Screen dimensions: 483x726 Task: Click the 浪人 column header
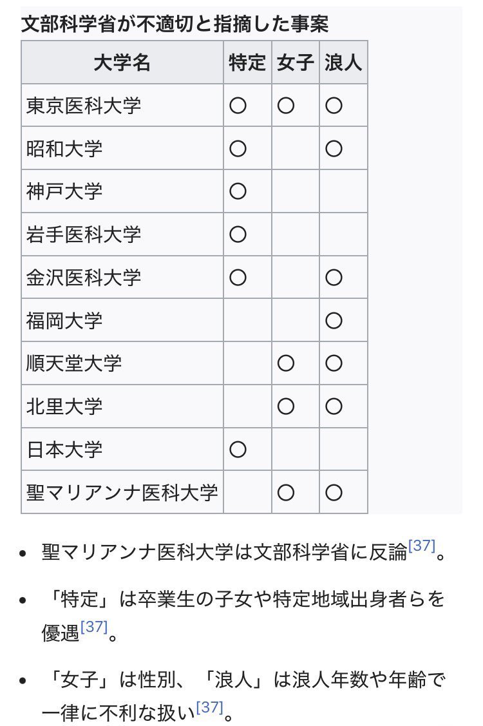point(343,62)
